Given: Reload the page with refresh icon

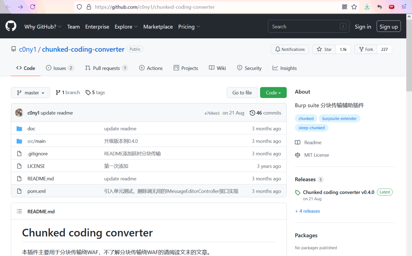Looking at the screenshot, I should tap(33, 7).
